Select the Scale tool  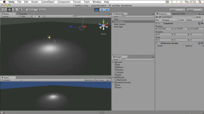click(x=20, y=10)
